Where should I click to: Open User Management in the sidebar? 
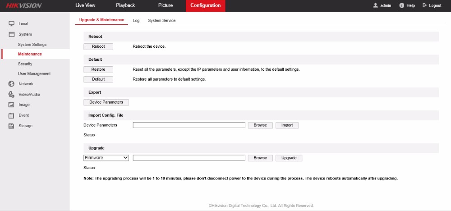coord(34,73)
